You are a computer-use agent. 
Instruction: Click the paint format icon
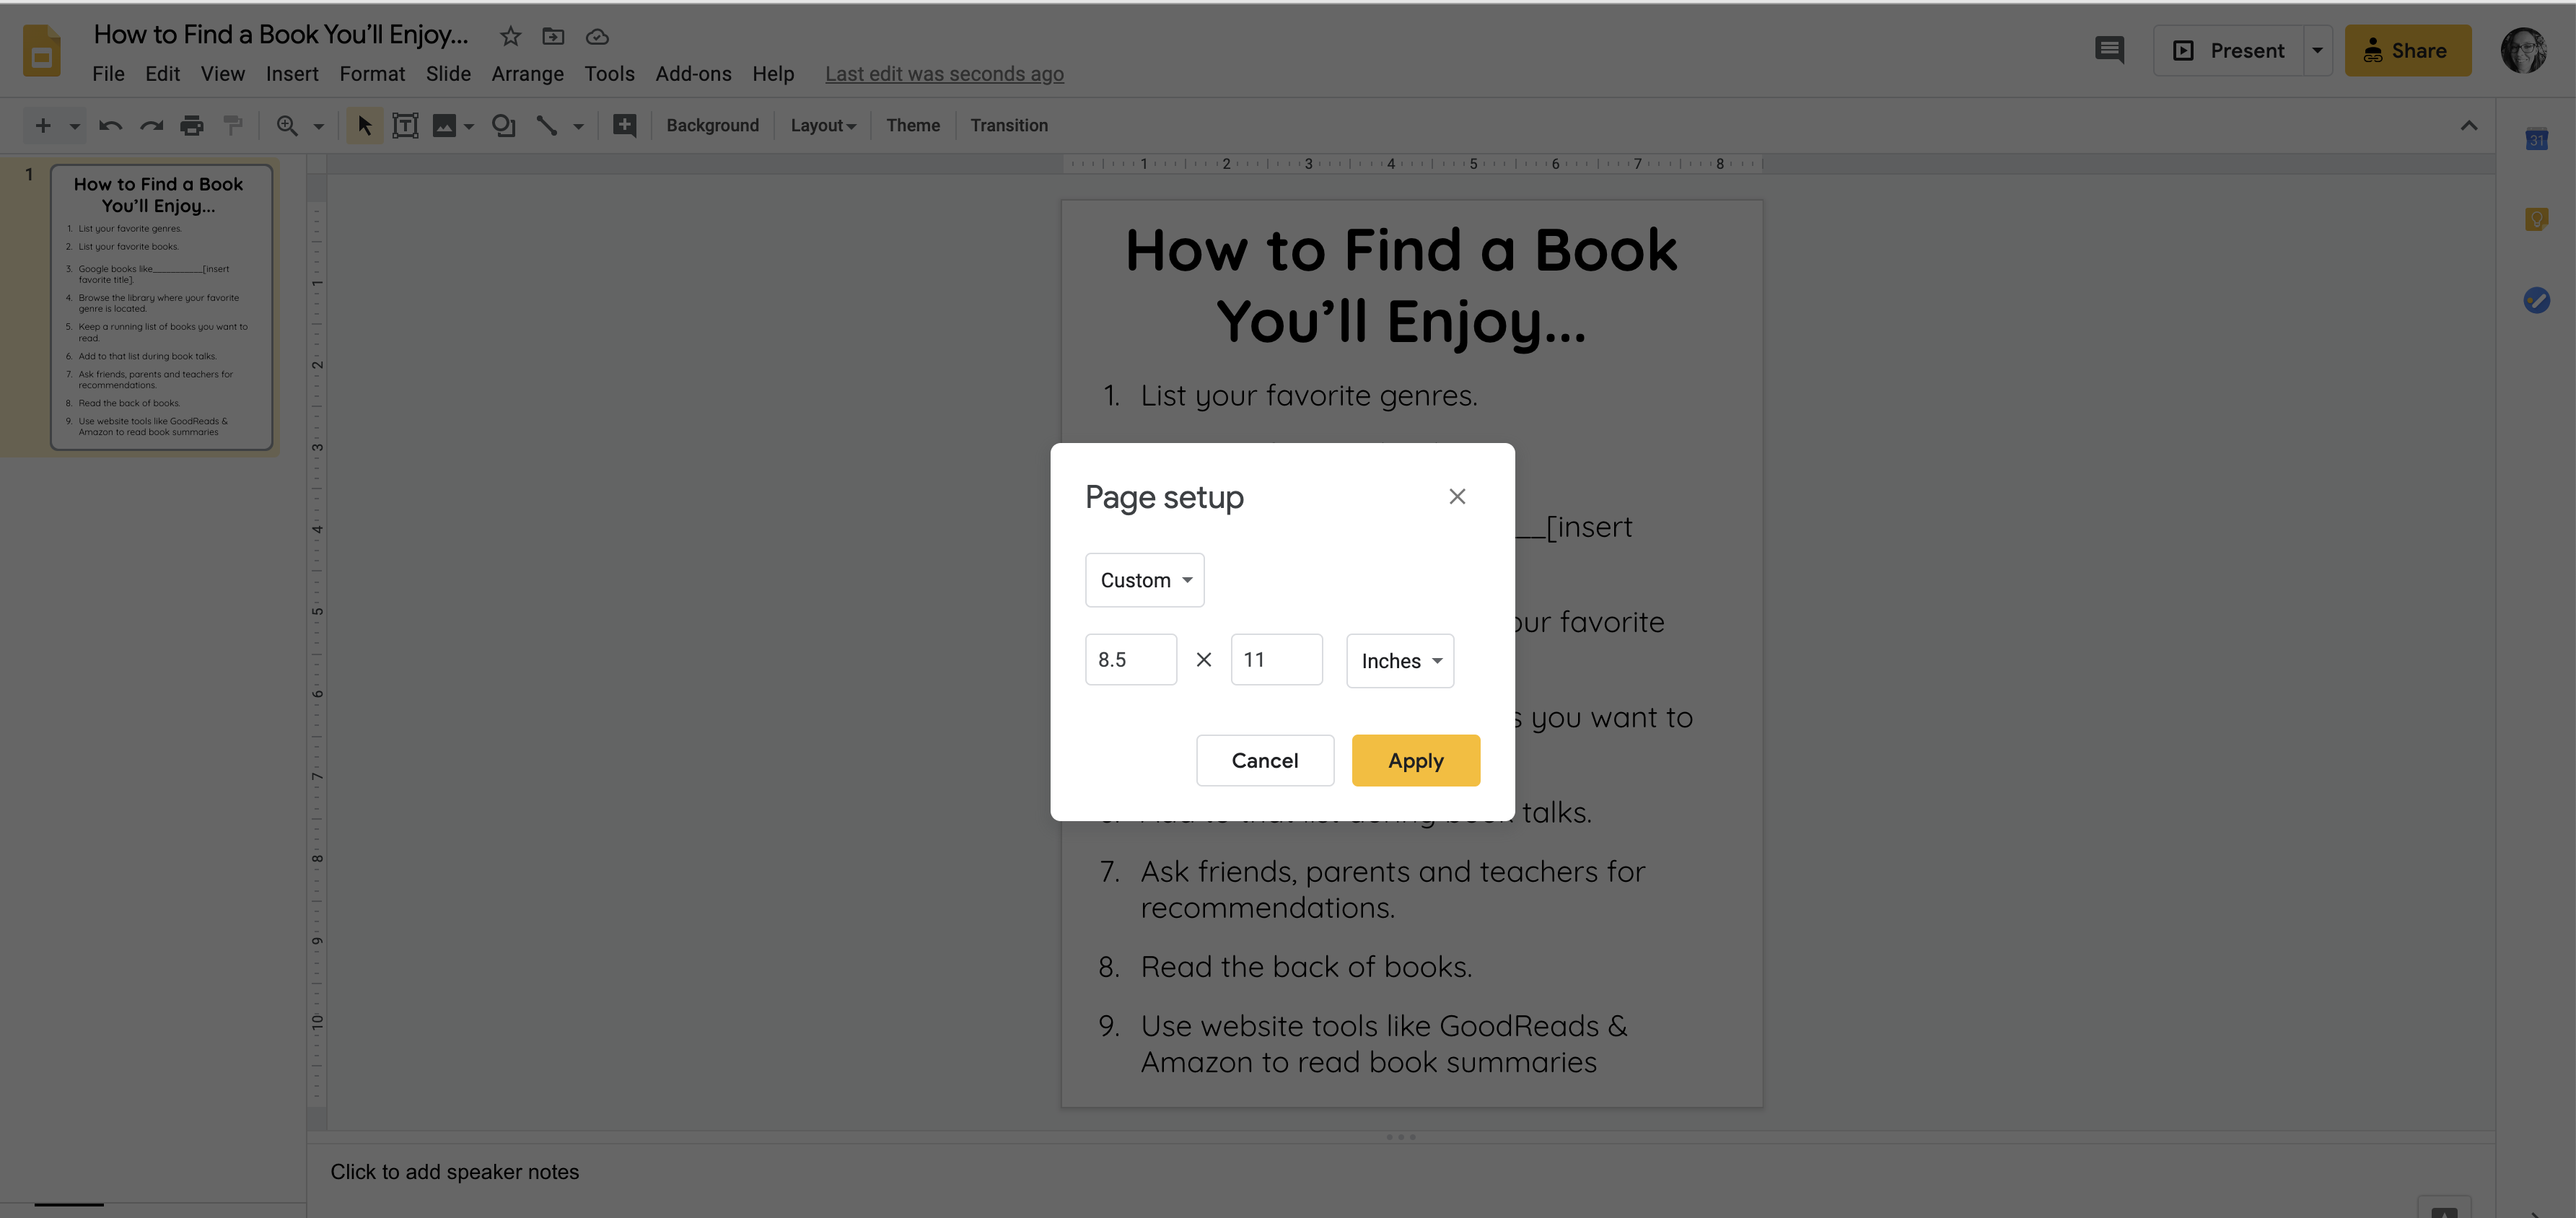pos(233,126)
